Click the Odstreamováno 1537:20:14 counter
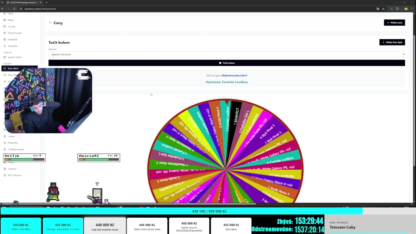 [x=288, y=229]
